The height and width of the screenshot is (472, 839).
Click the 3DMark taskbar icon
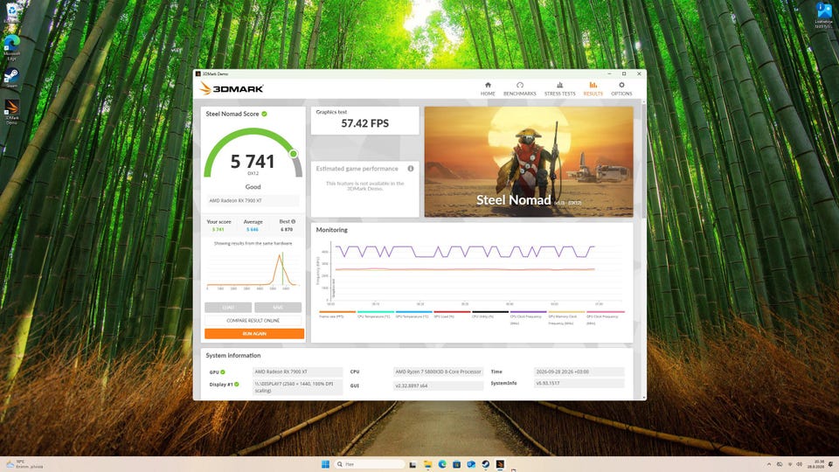(x=500, y=464)
